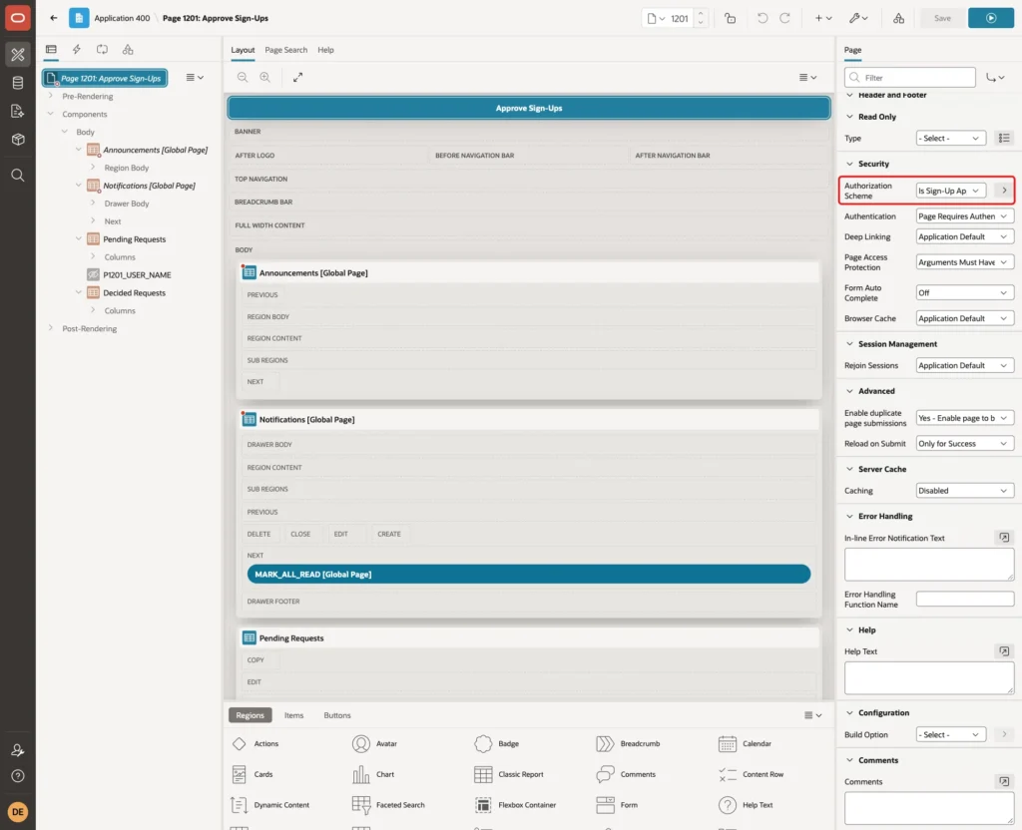Open In-line Error Notification Text editor
This screenshot has width=1022, height=830.
(1004, 538)
